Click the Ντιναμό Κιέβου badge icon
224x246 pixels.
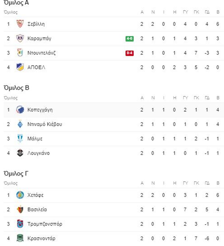[20, 124]
